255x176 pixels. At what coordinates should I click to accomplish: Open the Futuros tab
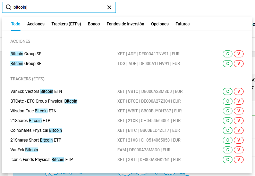pos(182,24)
